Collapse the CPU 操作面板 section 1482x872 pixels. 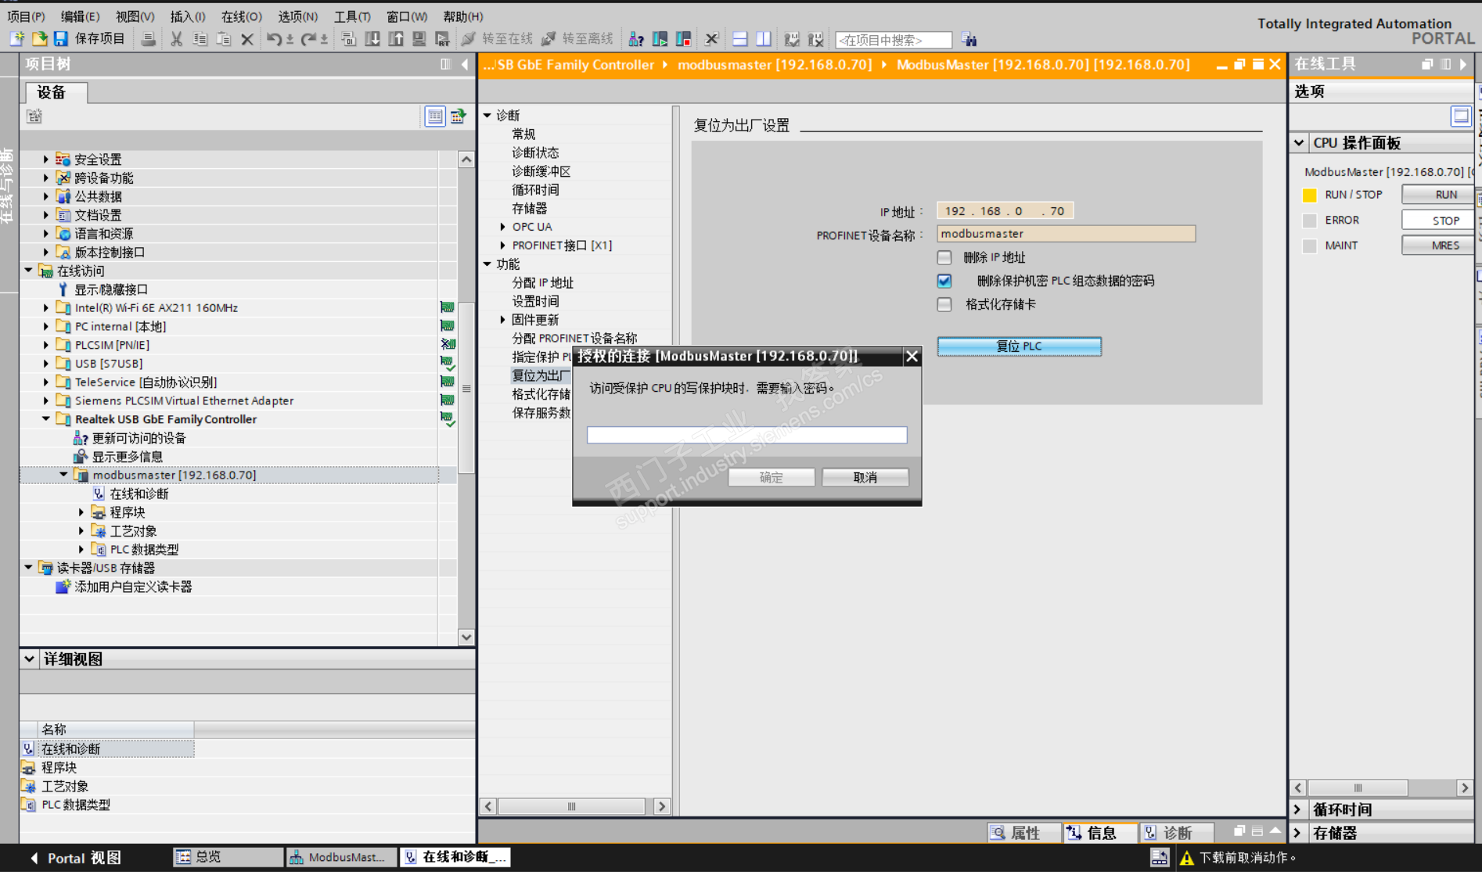(x=1299, y=143)
